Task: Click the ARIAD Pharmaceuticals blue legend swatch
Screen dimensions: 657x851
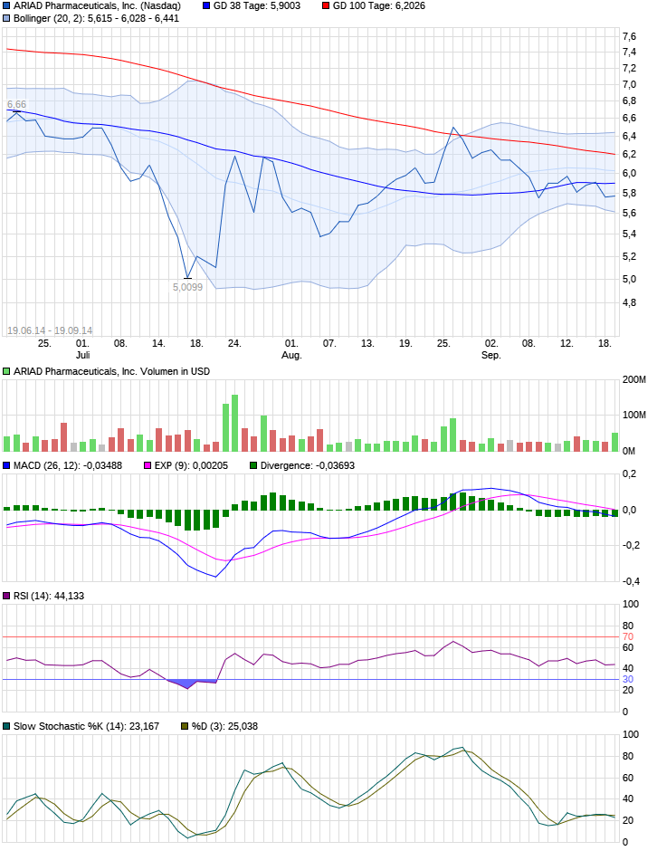Action: [x=6, y=6]
